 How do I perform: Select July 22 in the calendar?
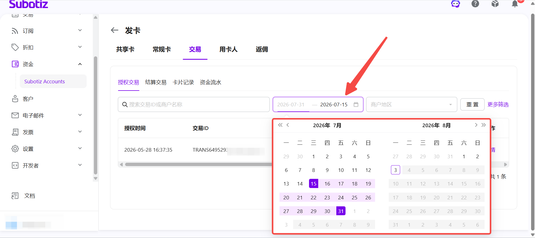(313, 197)
